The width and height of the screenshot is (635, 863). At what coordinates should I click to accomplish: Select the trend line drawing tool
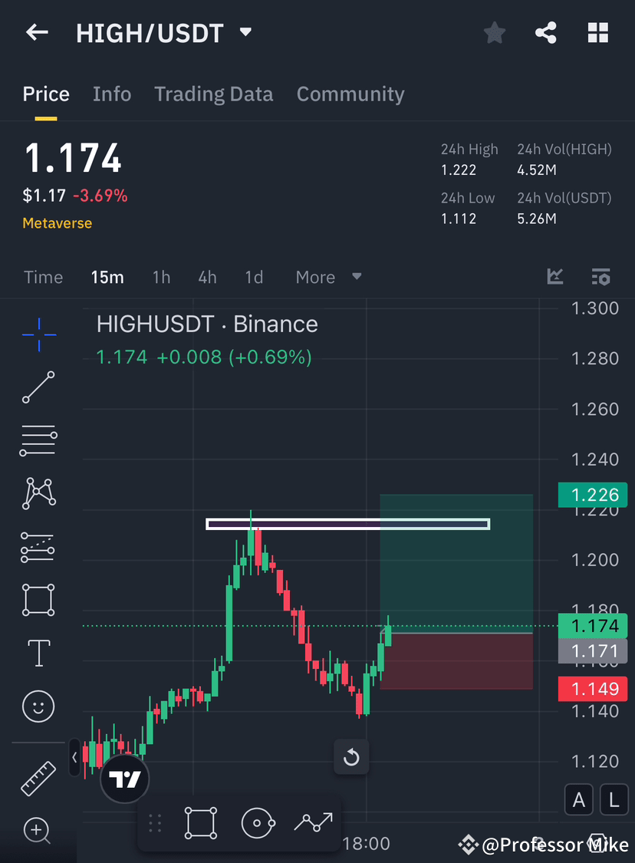pos(38,387)
